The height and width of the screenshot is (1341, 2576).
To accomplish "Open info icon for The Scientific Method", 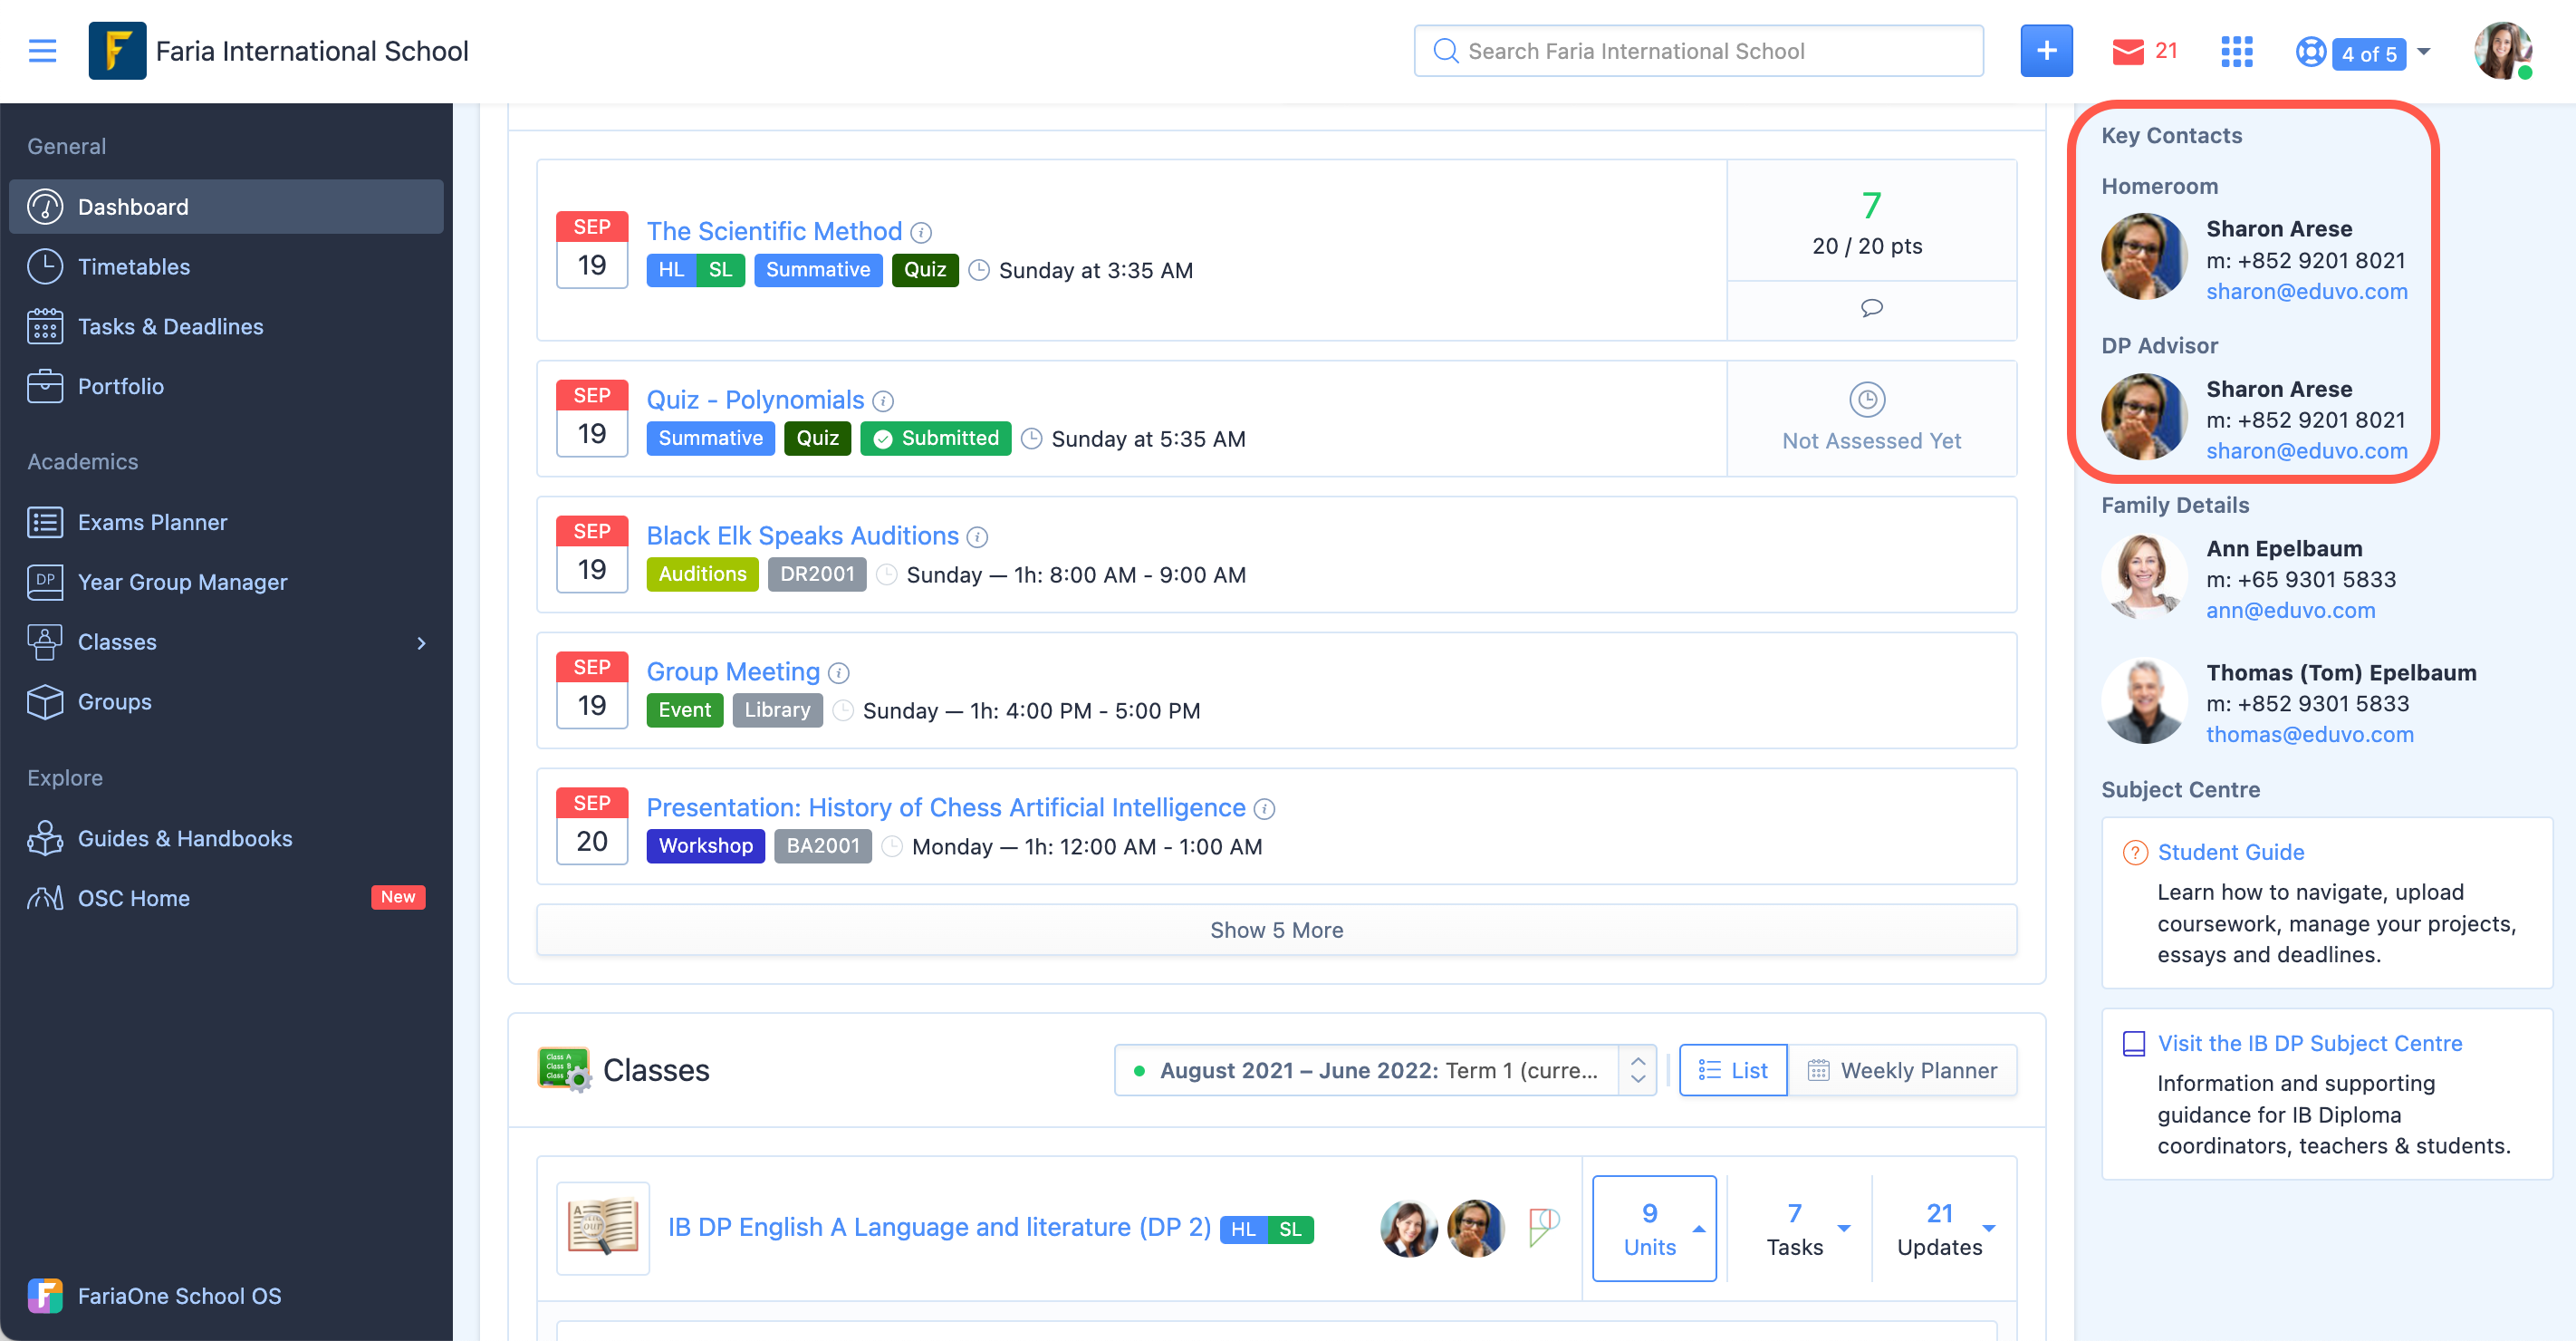I will pyautogui.click(x=921, y=233).
